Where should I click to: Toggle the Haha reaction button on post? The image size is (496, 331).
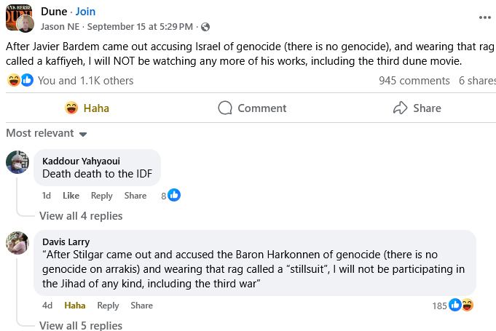click(x=87, y=108)
